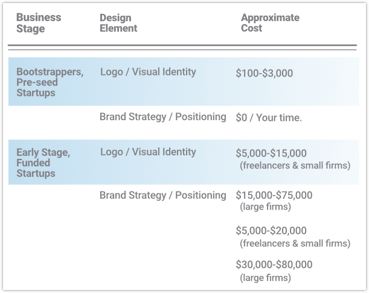Screen dimensions: 369x293
Task: Select the $15,000-$75,000 cost value
Action: (x=274, y=195)
